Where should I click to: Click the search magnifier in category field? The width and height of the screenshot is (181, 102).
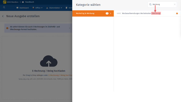click(150, 4)
